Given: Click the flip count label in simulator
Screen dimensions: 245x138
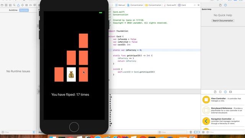Looking at the screenshot, I should click(70, 95).
